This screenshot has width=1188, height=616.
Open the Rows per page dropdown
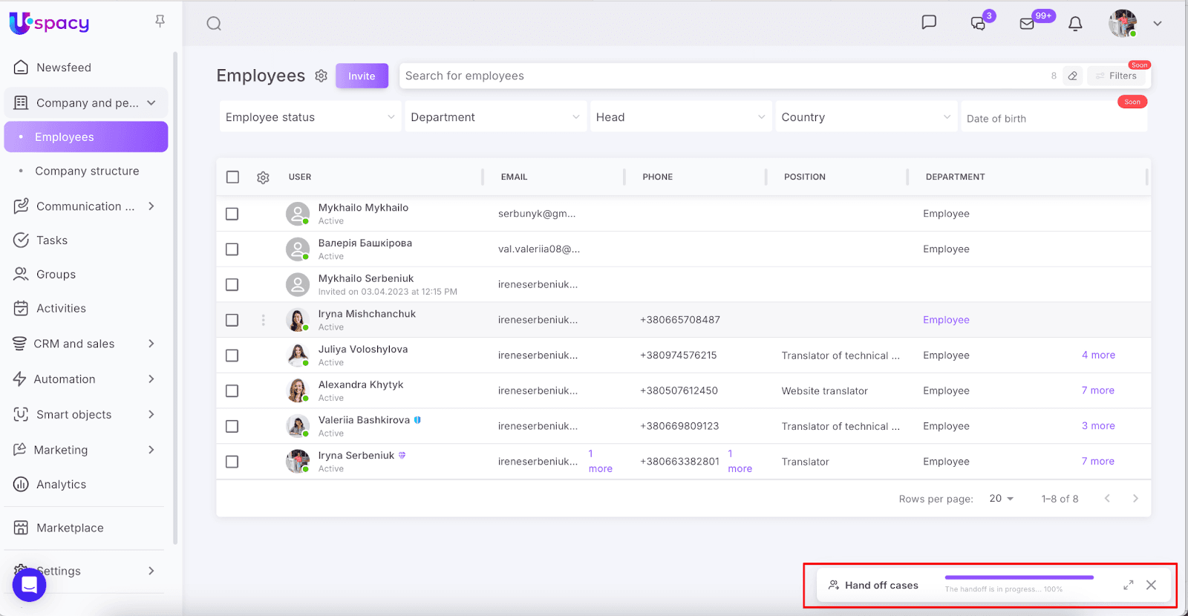pos(1001,499)
